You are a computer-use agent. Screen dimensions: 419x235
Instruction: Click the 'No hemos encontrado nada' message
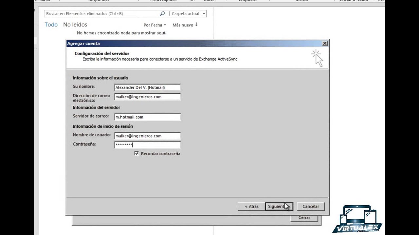point(121,33)
